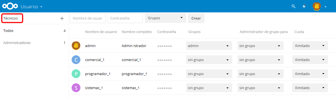Click the Nombre de usuario column header
Image resolution: width=336 pixels, height=99 pixels.
101,32
